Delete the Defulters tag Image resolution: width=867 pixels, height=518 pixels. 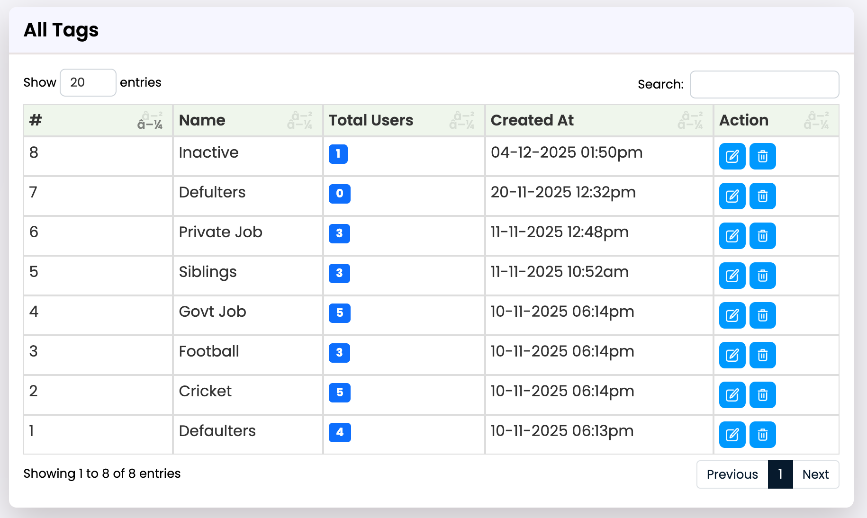(x=763, y=196)
